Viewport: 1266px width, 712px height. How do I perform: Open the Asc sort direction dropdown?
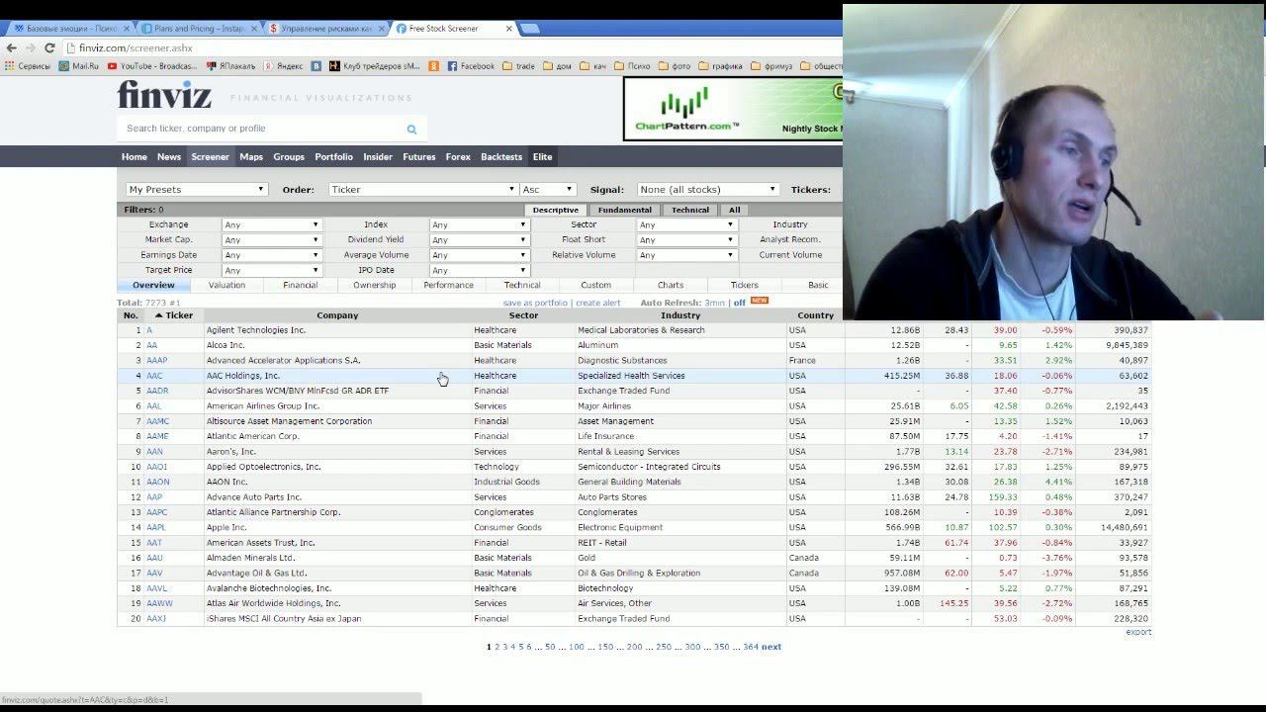pyautogui.click(x=547, y=189)
